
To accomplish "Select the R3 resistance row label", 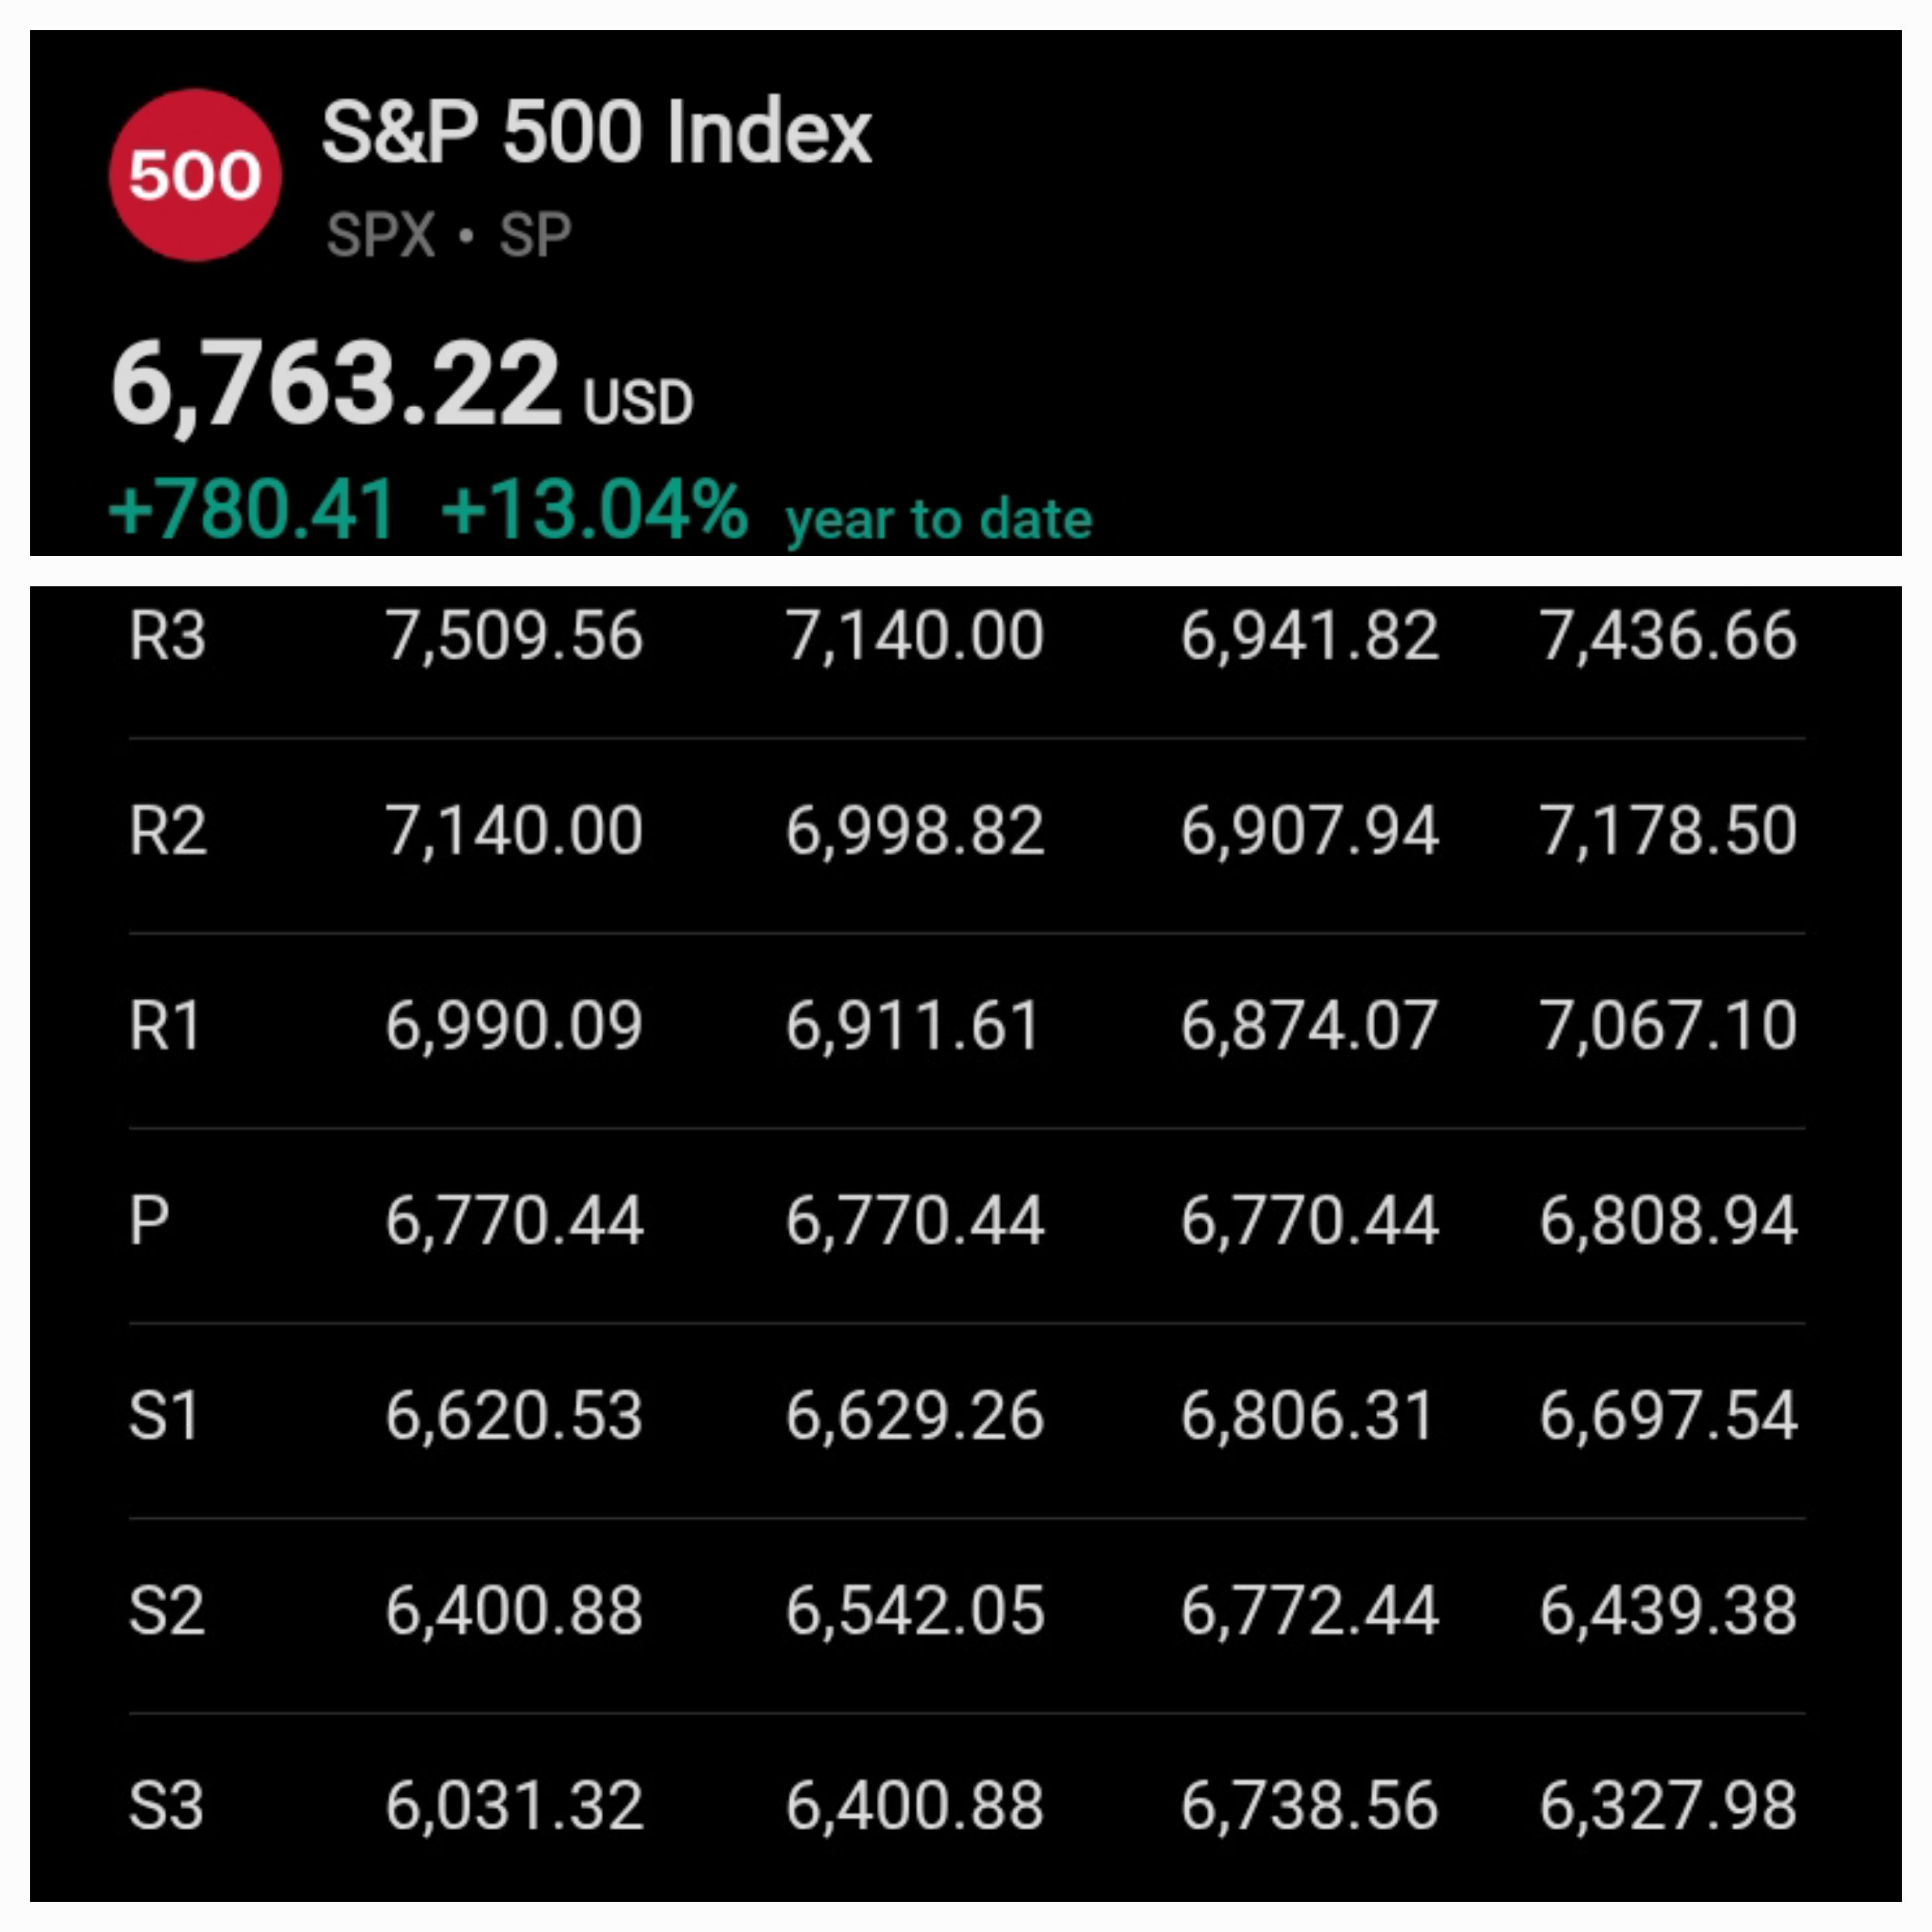I will click(167, 636).
